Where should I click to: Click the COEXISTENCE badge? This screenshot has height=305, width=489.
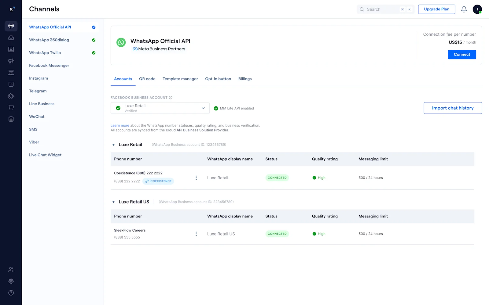158,181
